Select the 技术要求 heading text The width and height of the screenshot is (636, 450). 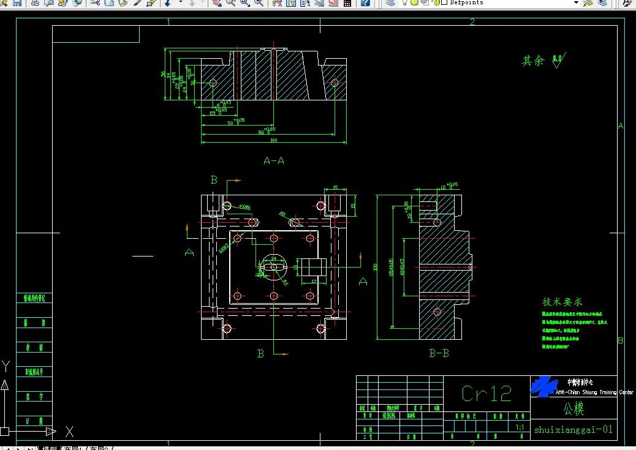tap(562, 302)
